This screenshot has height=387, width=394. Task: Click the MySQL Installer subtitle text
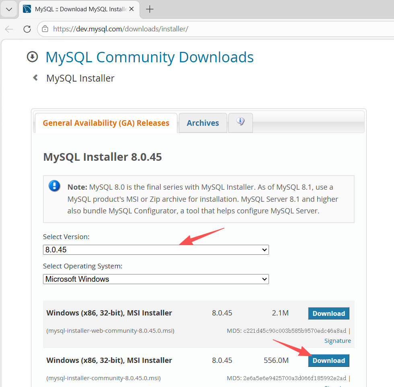pyautogui.click(x=80, y=78)
